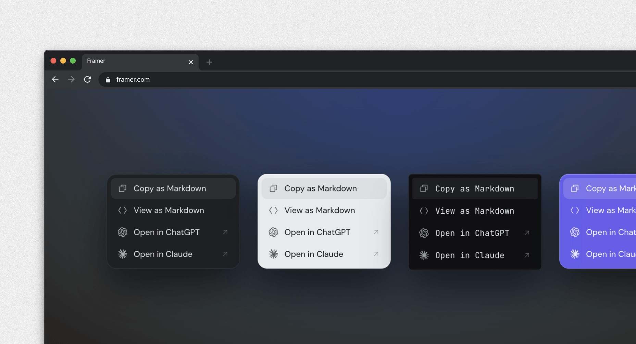Choose View as Markdown in dark gray menu
The width and height of the screenshot is (636, 344).
tap(173, 210)
